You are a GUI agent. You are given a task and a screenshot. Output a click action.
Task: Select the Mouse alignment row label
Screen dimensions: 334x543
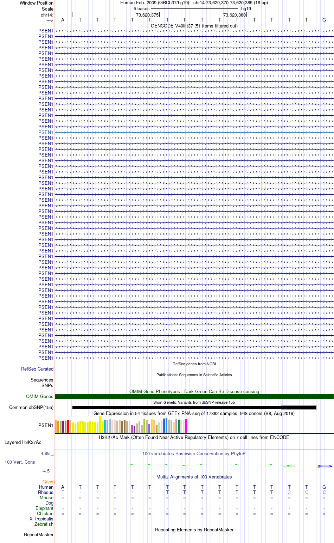pyautogui.click(x=46, y=498)
